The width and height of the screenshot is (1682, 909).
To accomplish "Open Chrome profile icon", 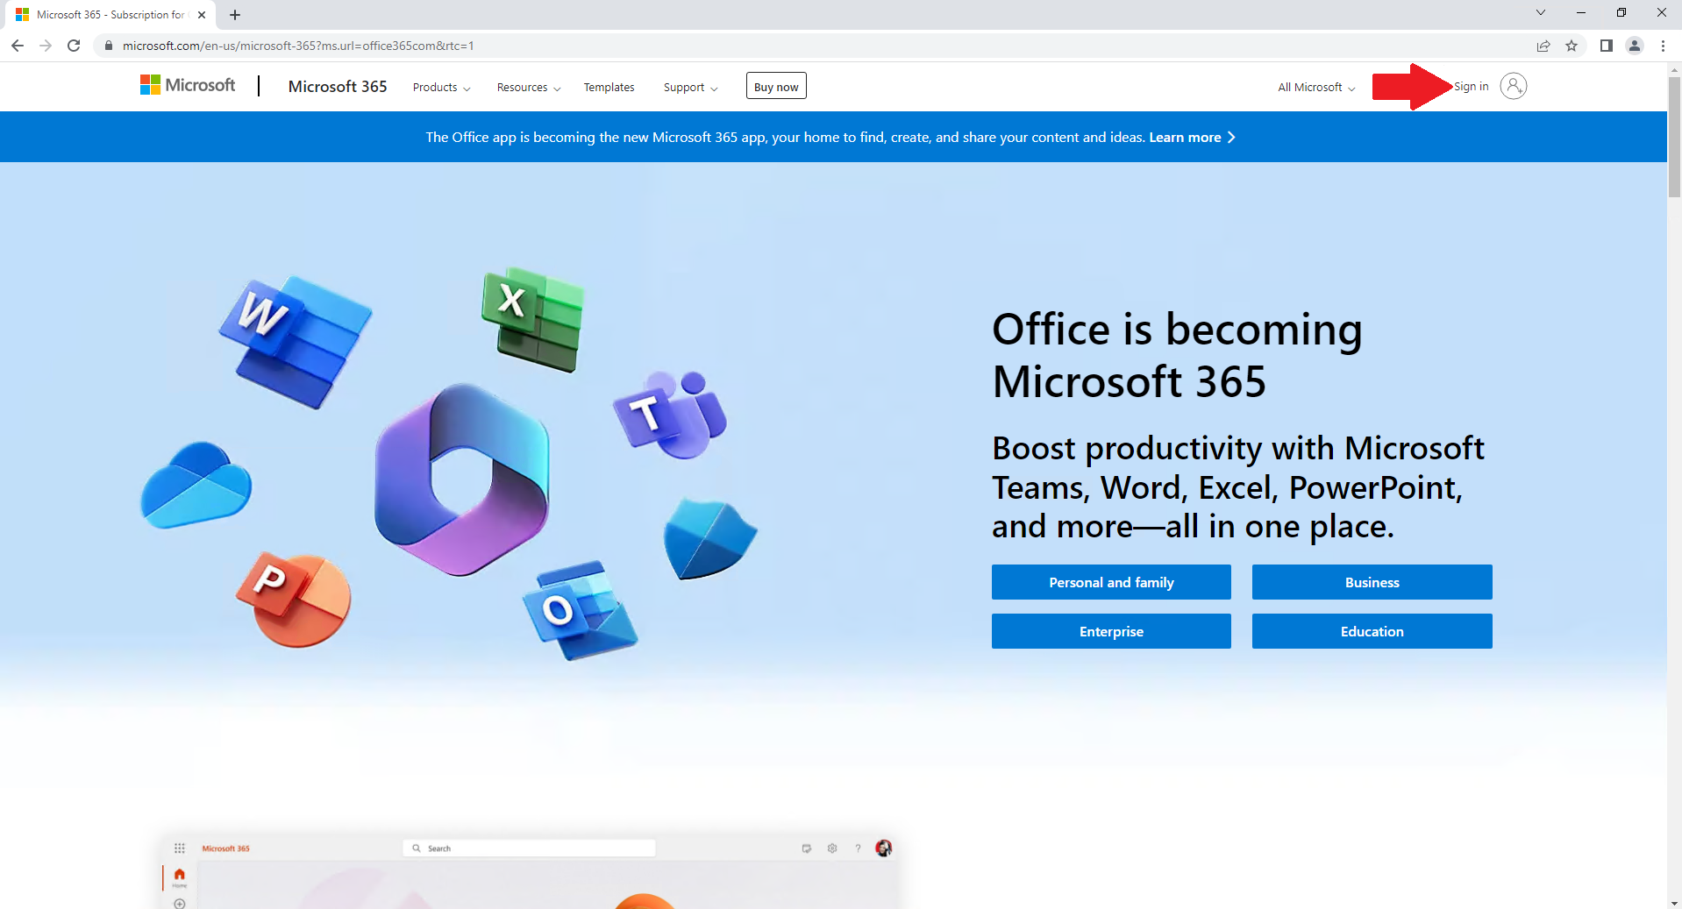I will [1635, 46].
